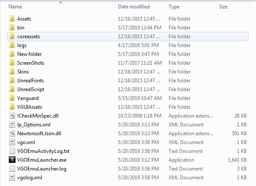Click the Vanguard folder icon
This screenshot has height=186, width=256.
[12, 98]
